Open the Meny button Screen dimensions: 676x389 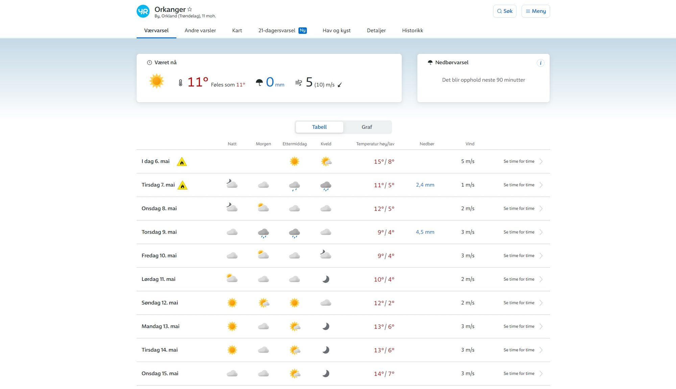pos(535,11)
